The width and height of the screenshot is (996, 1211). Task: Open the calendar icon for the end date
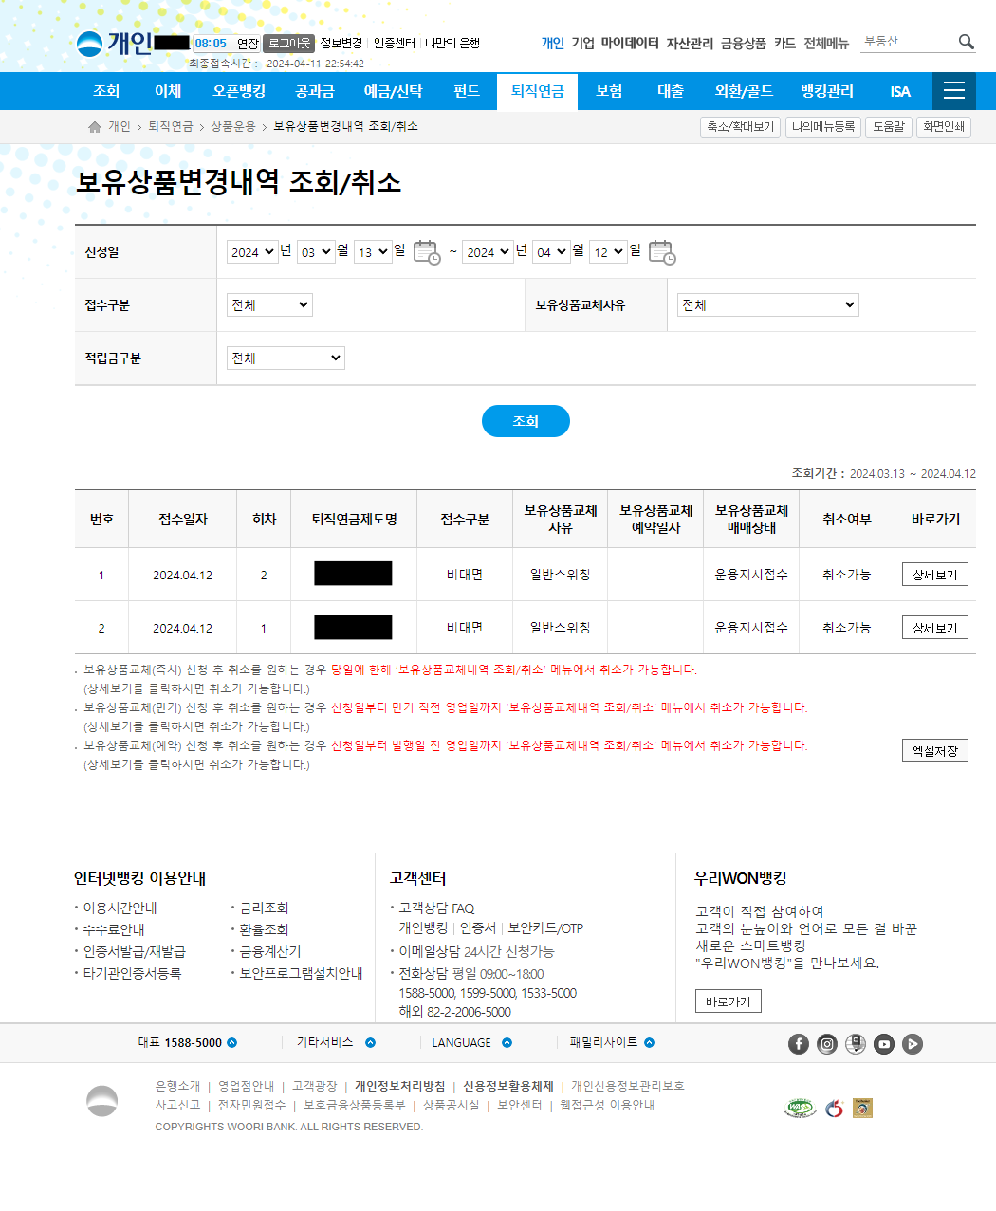[663, 253]
